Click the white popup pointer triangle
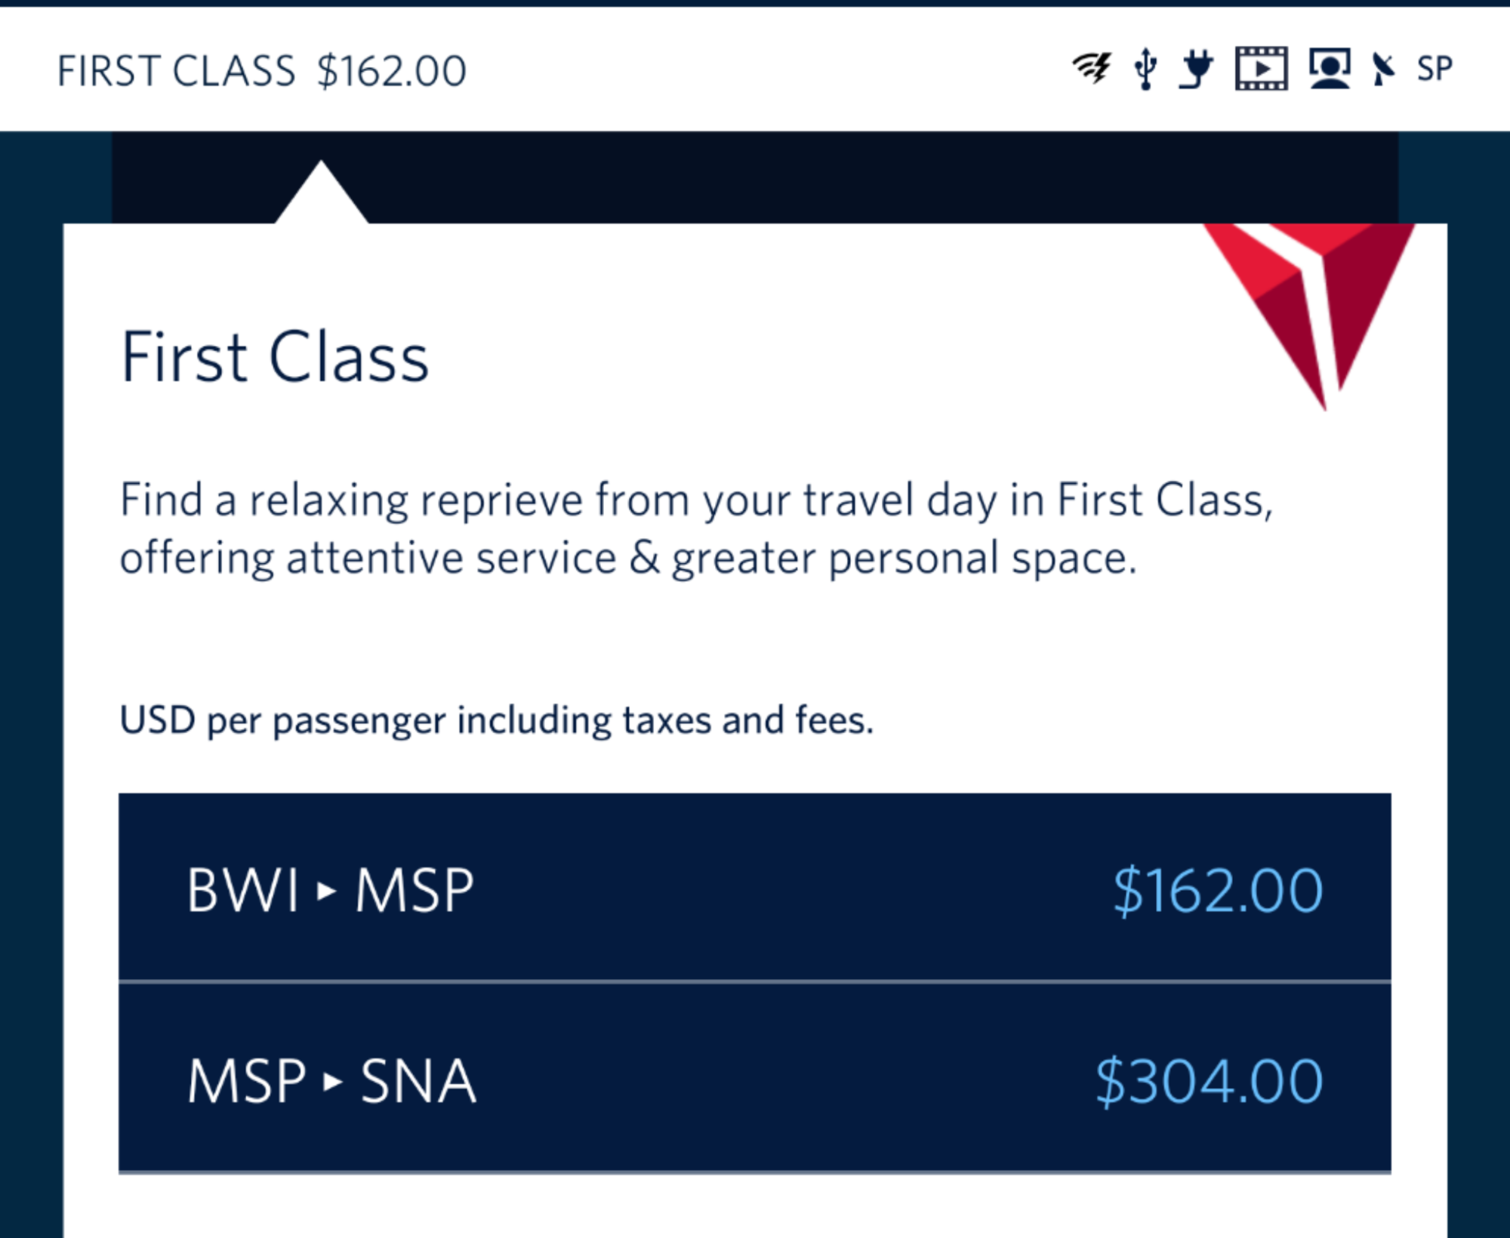Image resolution: width=1510 pixels, height=1238 pixels. (x=322, y=192)
